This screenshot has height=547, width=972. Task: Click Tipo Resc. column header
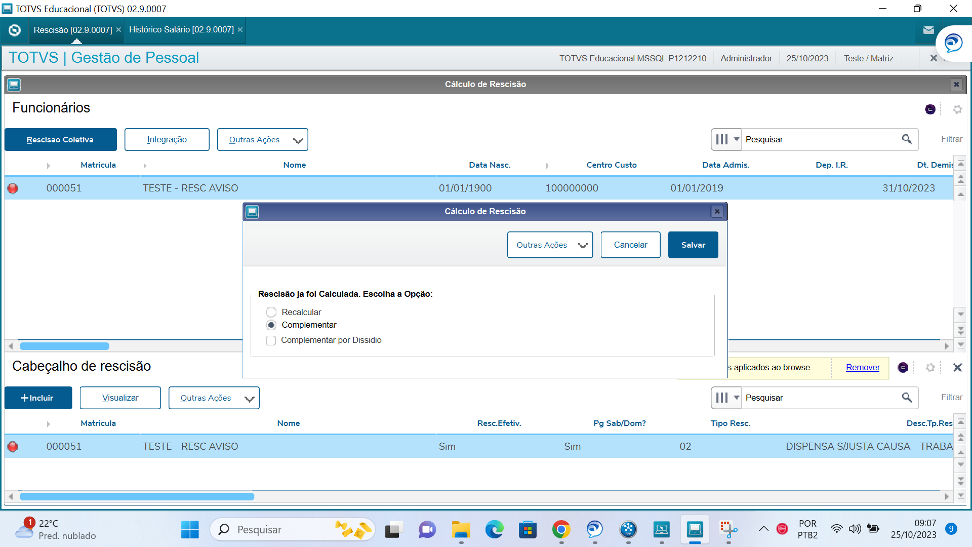point(730,423)
